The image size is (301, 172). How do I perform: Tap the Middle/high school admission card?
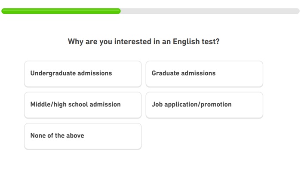click(x=83, y=104)
